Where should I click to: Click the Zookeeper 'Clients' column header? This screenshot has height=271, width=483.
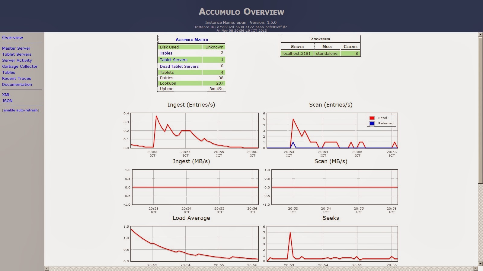pos(350,47)
